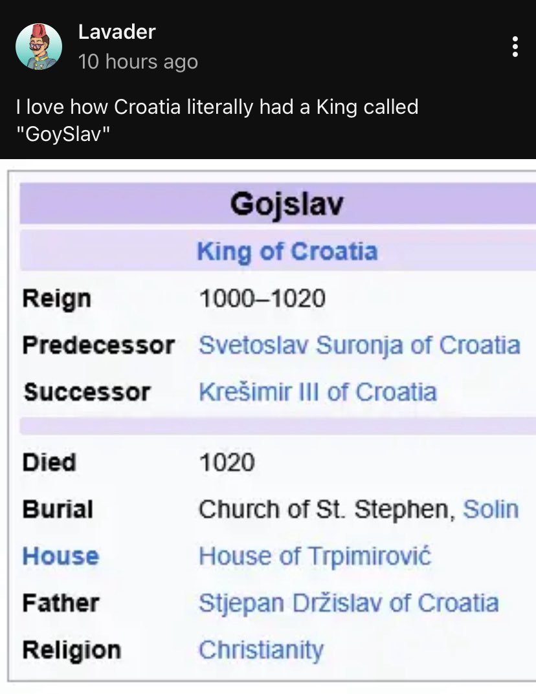Open the House of Trpimirović link

315,556
